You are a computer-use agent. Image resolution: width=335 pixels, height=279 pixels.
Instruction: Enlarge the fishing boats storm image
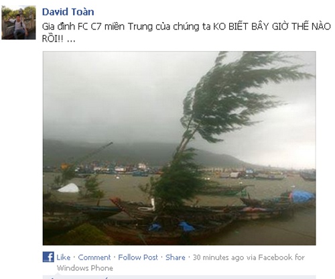[180, 148]
